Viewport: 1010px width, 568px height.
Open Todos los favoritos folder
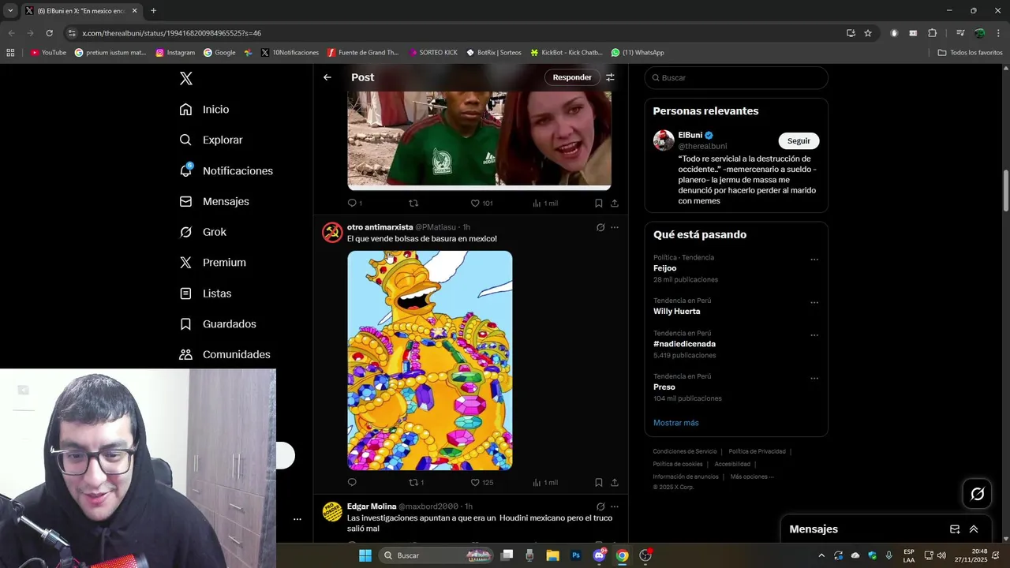tap(970, 53)
